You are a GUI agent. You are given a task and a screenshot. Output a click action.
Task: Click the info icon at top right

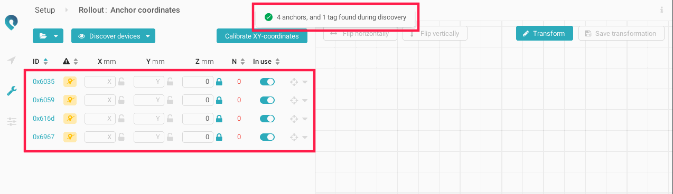[661, 10]
